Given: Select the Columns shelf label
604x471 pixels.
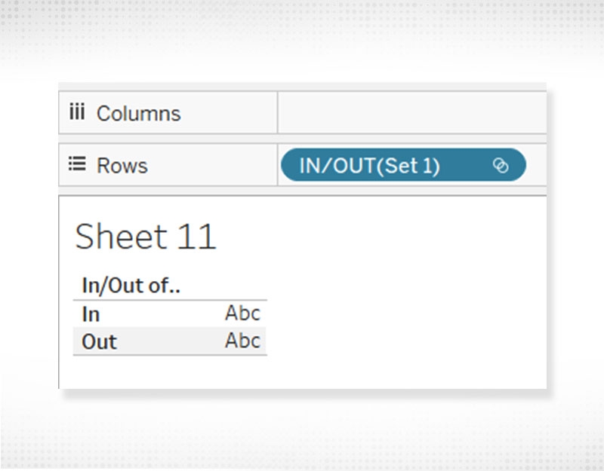Looking at the screenshot, I should click(x=139, y=114).
